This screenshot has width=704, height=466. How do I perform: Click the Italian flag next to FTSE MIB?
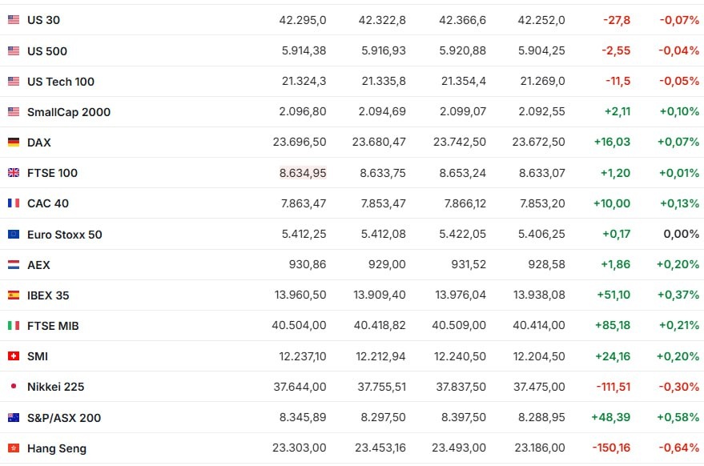(14, 326)
